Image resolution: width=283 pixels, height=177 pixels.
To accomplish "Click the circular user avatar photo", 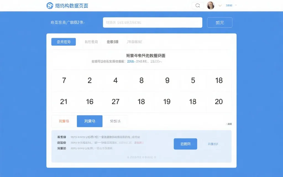I will coord(211,5).
